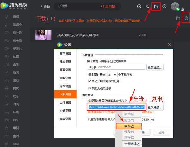Toggle 自动开始未完成的任务 checkbox
The height and width of the screenshot is (147, 190).
click(x=90, y=81)
